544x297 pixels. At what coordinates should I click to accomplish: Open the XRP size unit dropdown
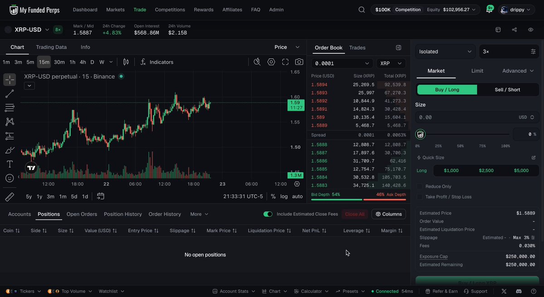(x=391, y=63)
